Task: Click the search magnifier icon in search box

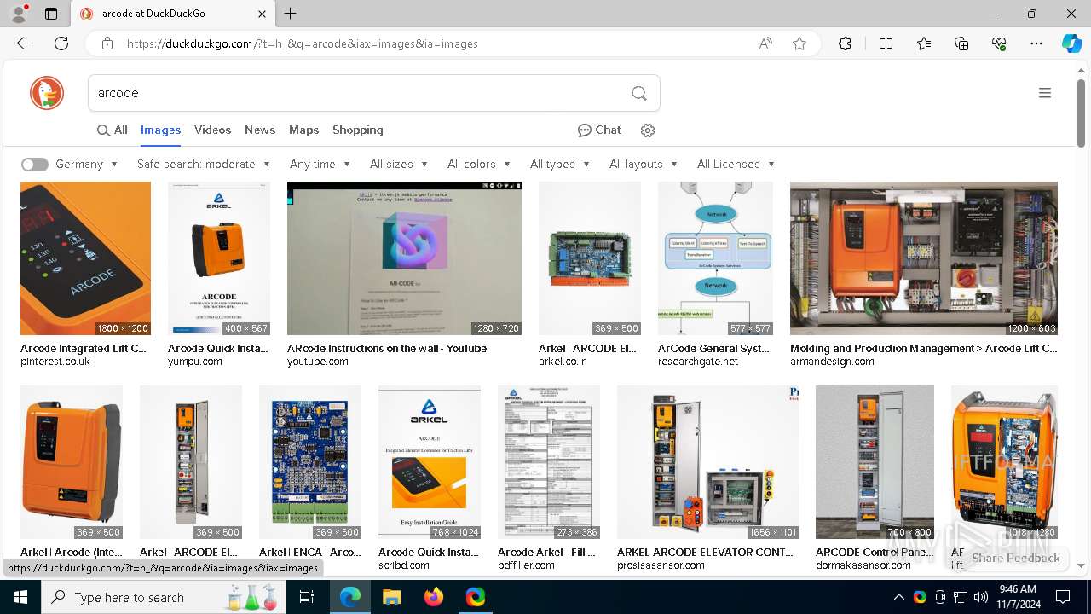Action: click(639, 93)
